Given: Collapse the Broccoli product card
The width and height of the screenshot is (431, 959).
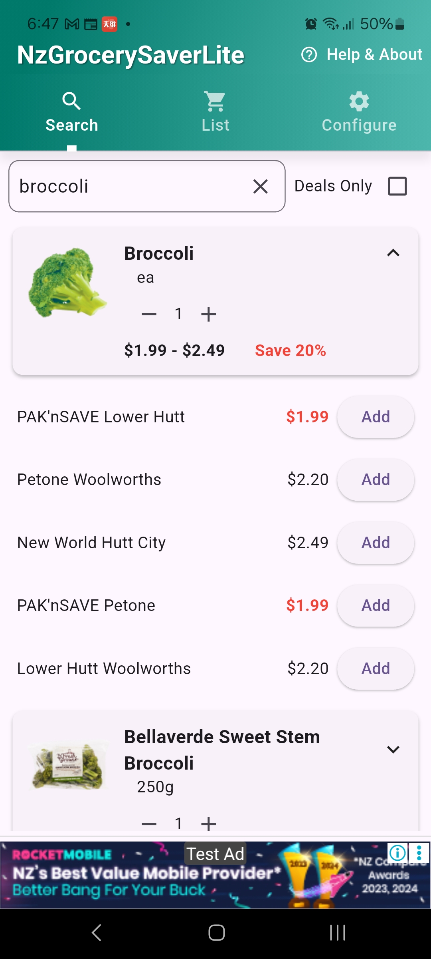Looking at the screenshot, I should pos(393,253).
